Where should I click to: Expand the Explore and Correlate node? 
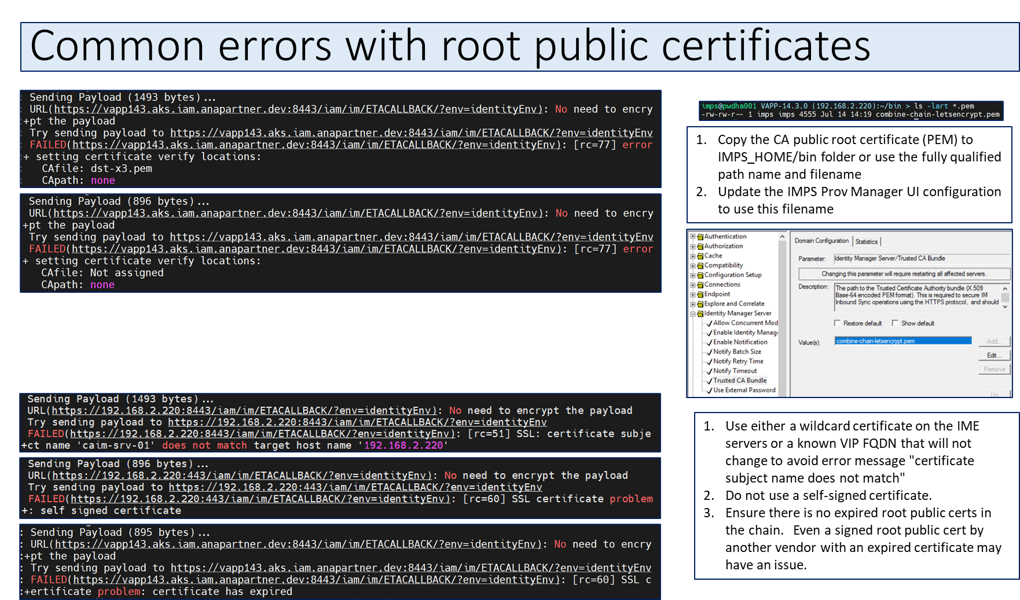[x=693, y=304]
